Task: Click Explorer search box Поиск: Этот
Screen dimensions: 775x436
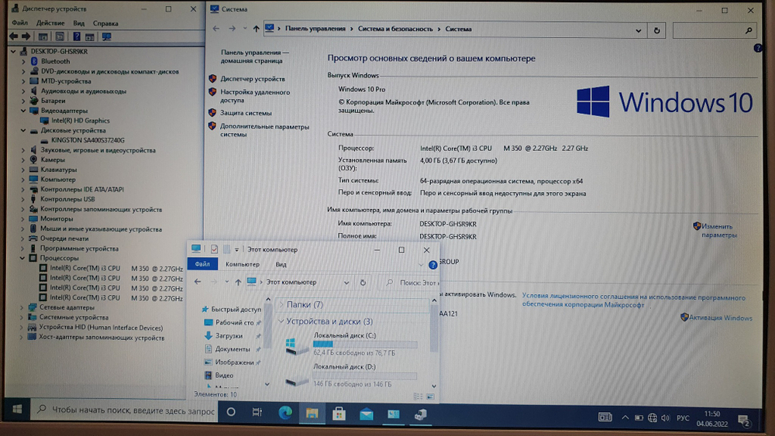Action: [x=409, y=283]
